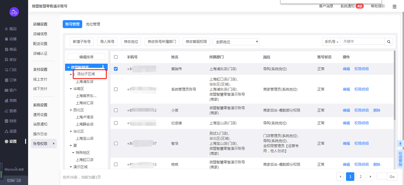This screenshot has height=185, width=404.
Task: Click the search magnifier icon
Action: click(389, 42)
